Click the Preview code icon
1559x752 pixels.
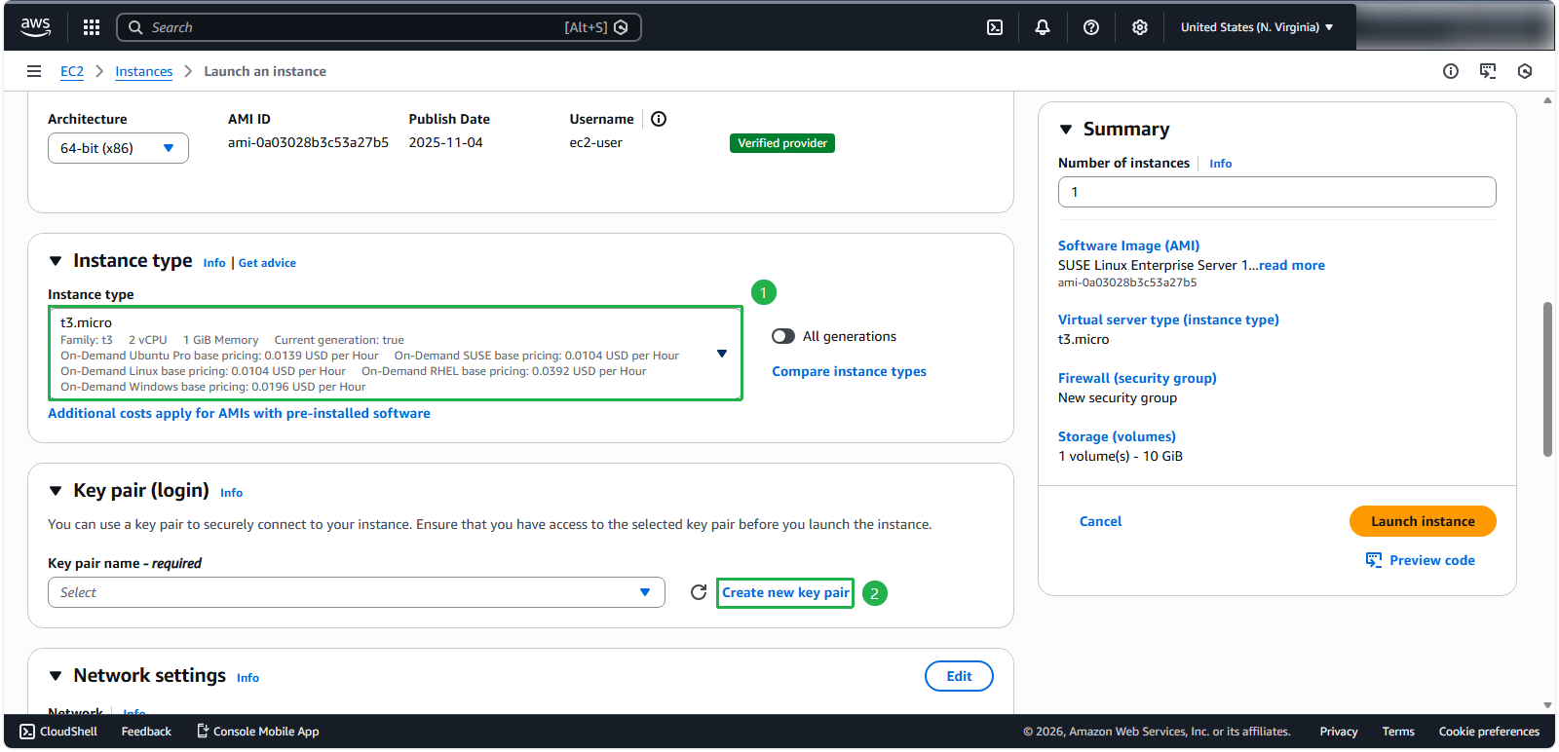(1374, 560)
